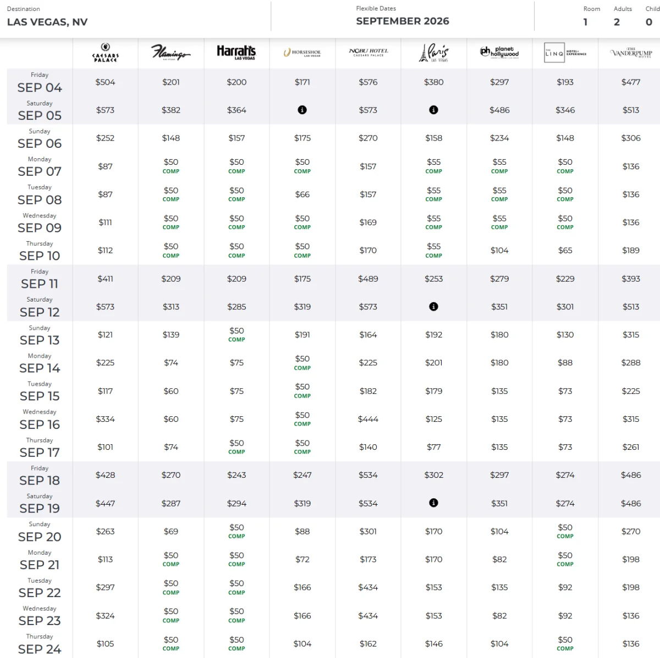The width and height of the screenshot is (660, 658).
Task: Choose Flamingo $69 rate on Sep 20
Action: coord(171,531)
